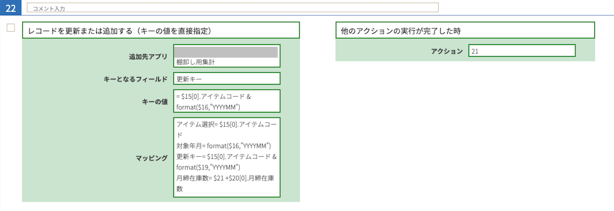
Task: Click the アクション label in the condition panel
Action: 447,51
